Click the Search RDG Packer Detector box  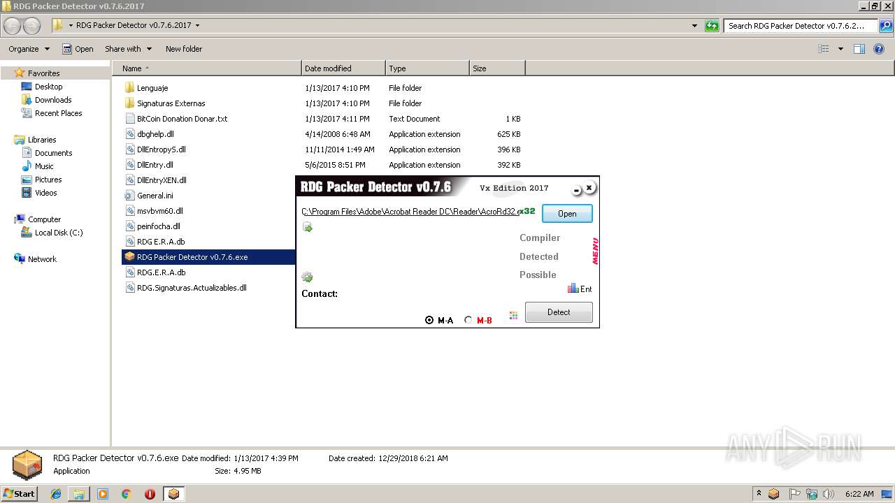pos(800,26)
